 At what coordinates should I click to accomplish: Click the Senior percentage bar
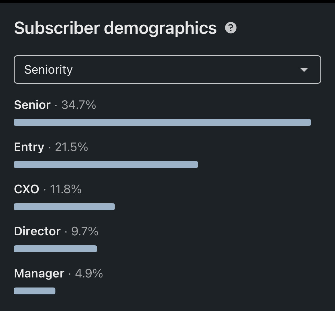point(162,122)
